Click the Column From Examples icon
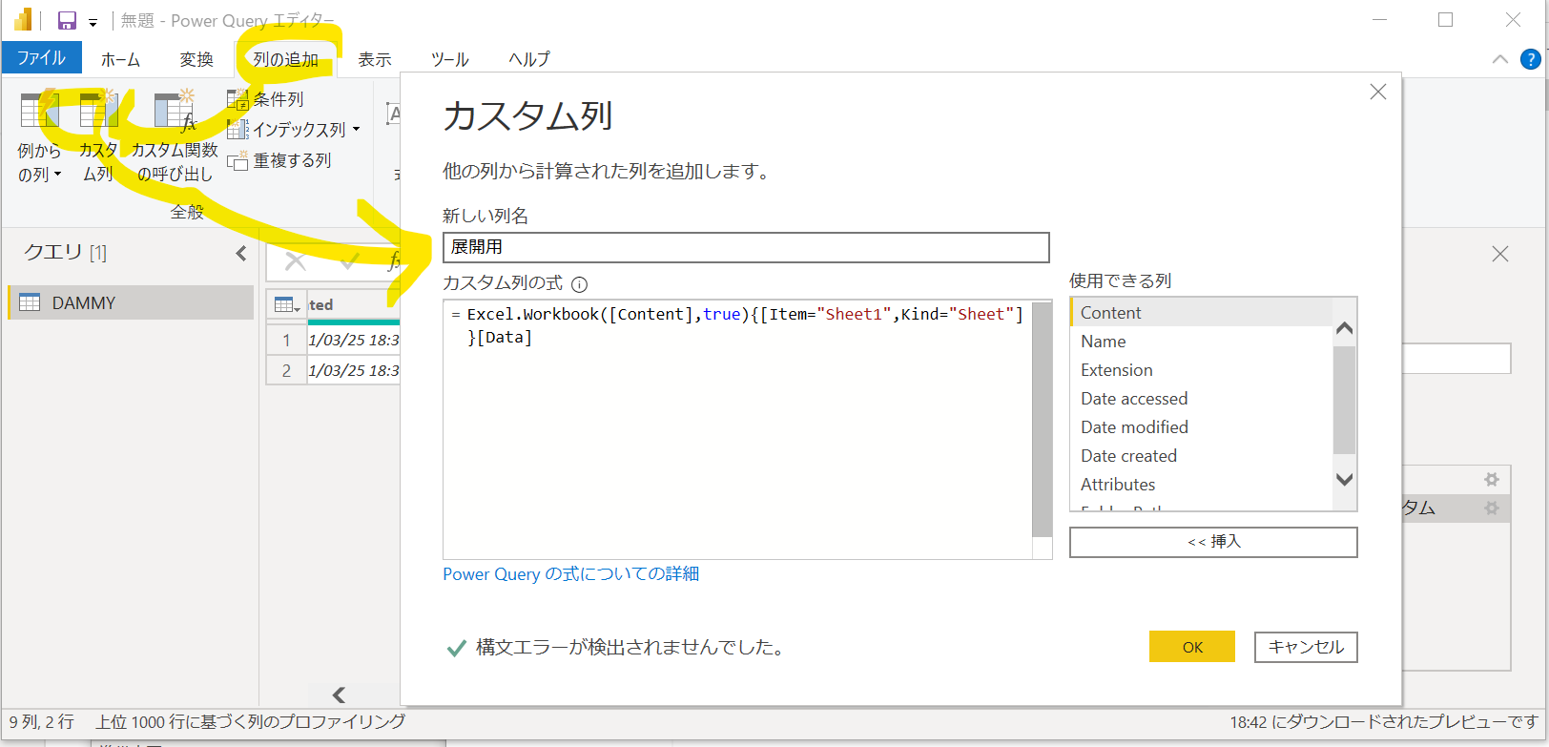The image size is (1549, 747). click(39, 110)
